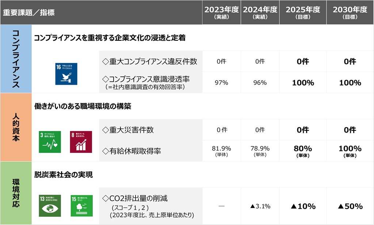This screenshot has width=374, height=225.
Task: Click the 重大コンプライアンス違反件数 indicator label
Action: tap(150, 62)
